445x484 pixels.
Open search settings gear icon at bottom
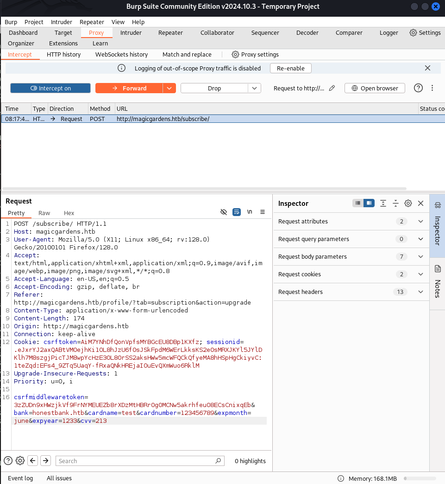click(x=20, y=460)
